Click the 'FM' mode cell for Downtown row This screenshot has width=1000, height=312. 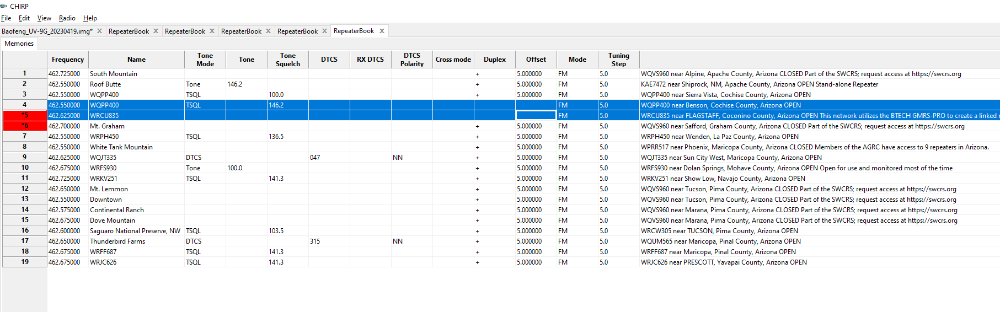click(x=577, y=199)
